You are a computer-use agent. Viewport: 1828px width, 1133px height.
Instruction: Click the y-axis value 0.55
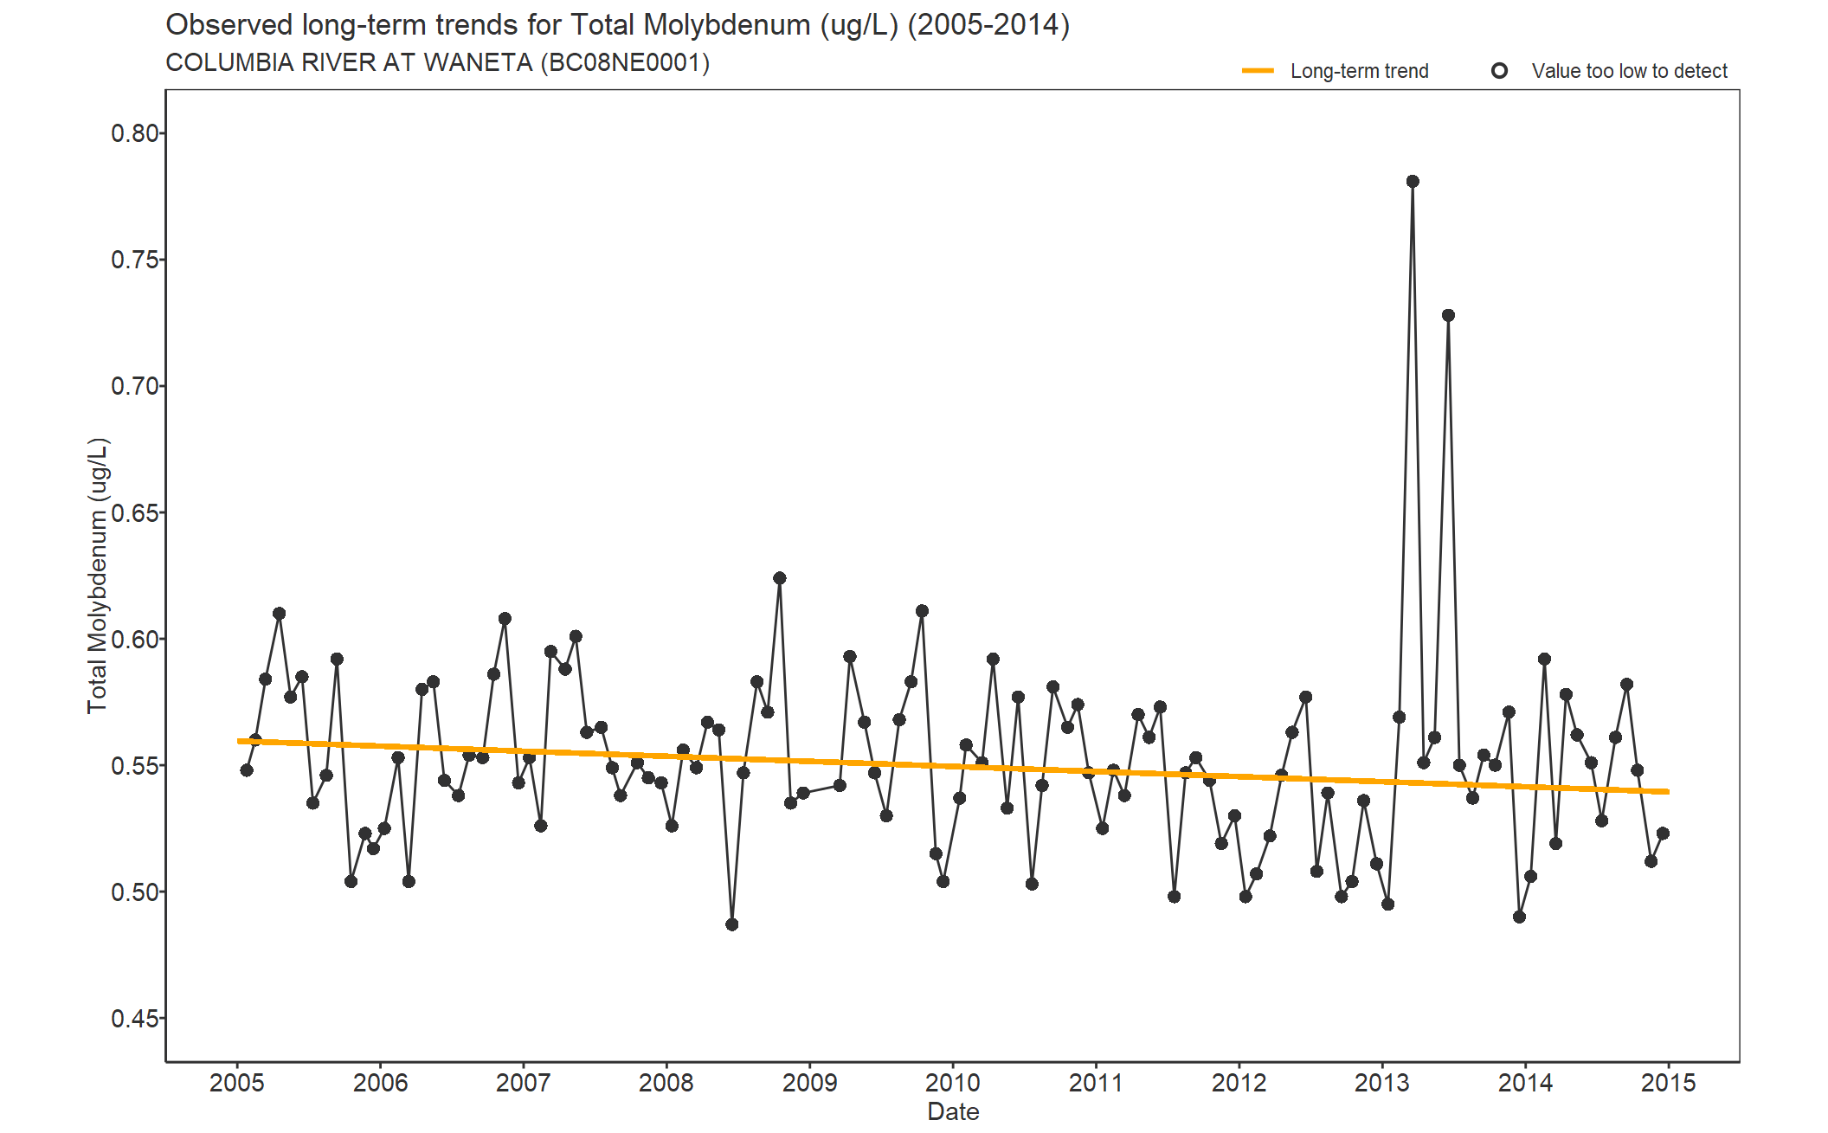point(135,766)
